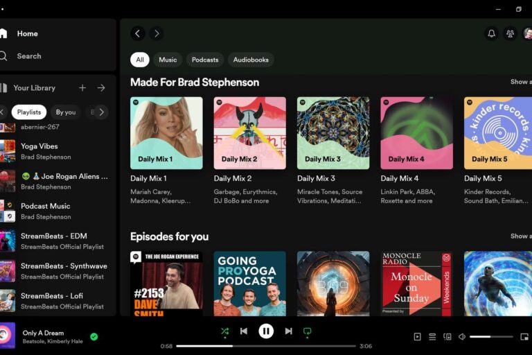Adjust the volume slider
The image size is (532, 355).
click(491, 337)
